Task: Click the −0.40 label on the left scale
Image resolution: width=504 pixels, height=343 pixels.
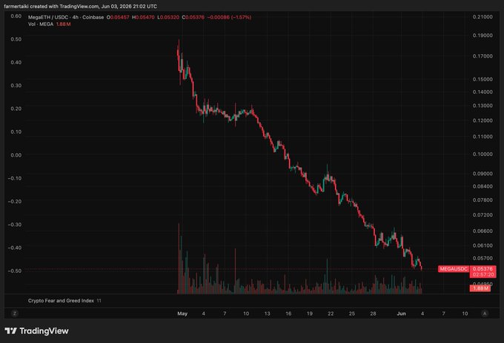Action: [x=15, y=248]
